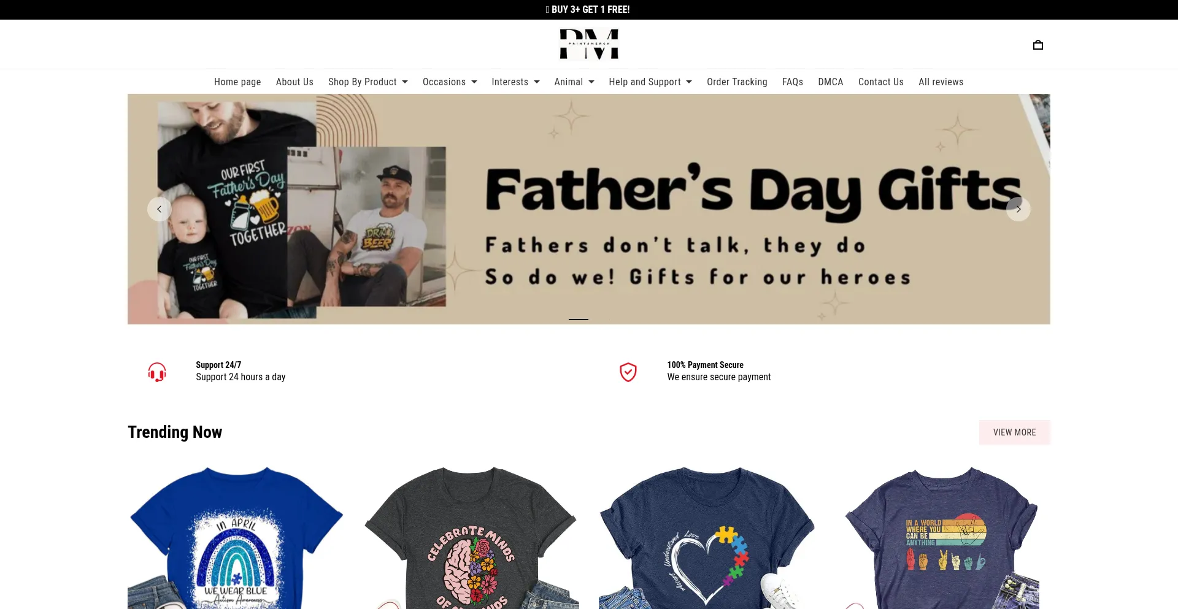
Task: Click the PM Printsmerch logo
Action: click(589, 44)
